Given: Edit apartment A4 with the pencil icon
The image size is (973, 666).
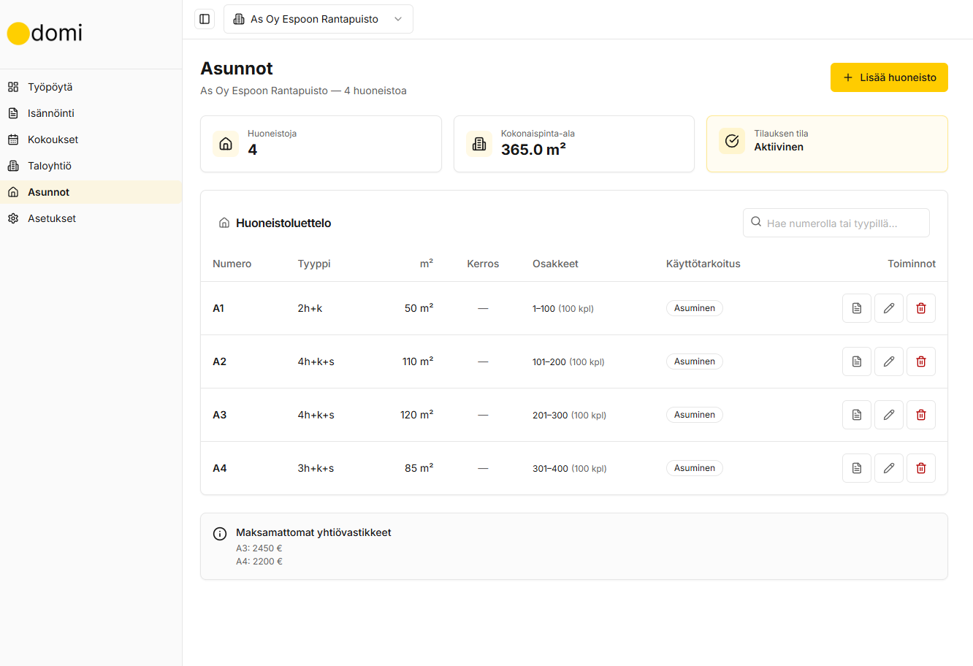Looking at the screenshot, I should [x=889, y=468].
